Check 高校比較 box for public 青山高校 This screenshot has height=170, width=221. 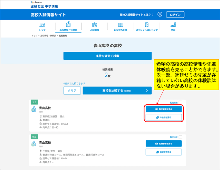[180, 103]
